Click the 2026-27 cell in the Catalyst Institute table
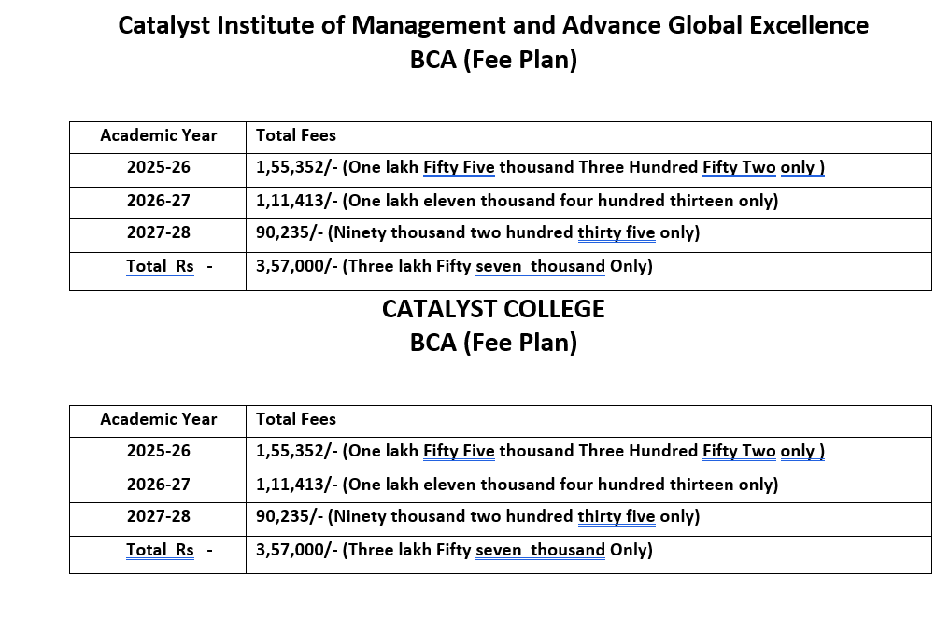This screenshot has width=950, height=618. click(158, 200)
